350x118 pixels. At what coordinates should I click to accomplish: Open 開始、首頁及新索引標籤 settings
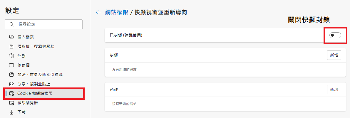(40, 75)
